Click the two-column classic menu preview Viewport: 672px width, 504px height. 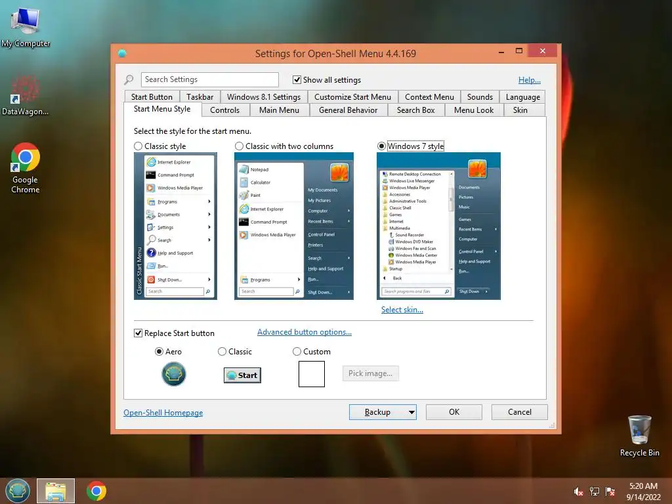[x=294, y=226]
